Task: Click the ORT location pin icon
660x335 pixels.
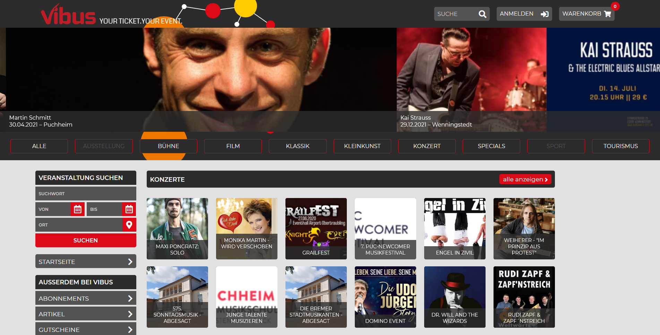Action: pyautogui.click(x=129, y=225)
